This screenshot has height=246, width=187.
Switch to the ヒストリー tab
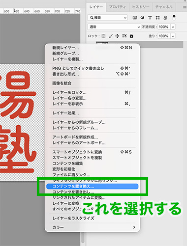pyautogui.click(x=141, y=7)
